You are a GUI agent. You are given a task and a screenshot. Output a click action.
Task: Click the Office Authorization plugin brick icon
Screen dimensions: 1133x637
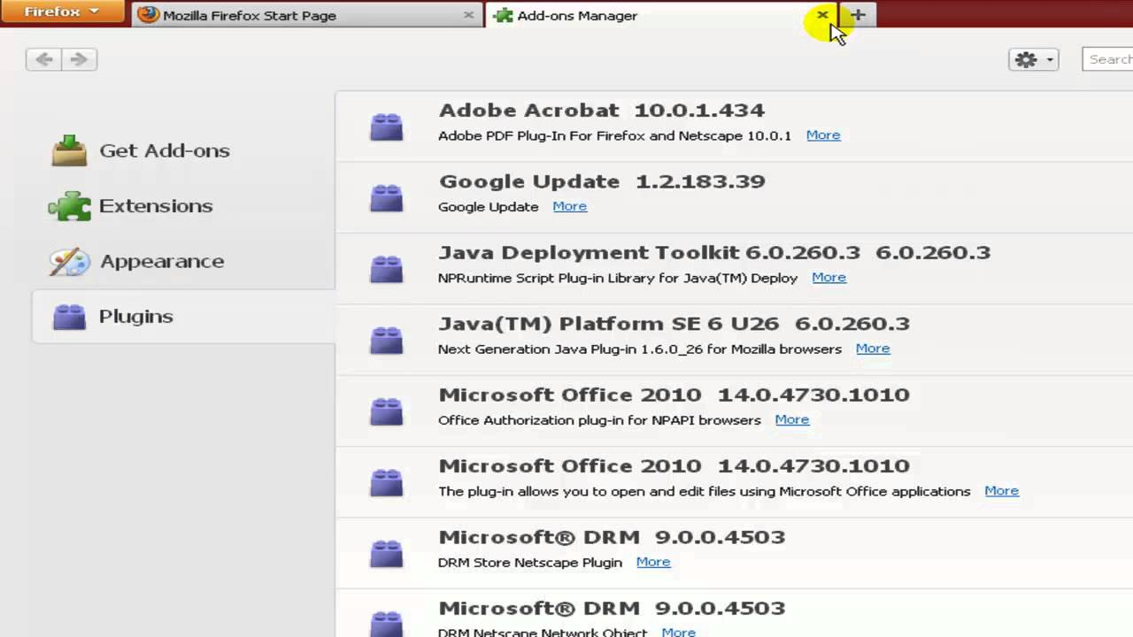pyautogui.click(x=386, y=411)
